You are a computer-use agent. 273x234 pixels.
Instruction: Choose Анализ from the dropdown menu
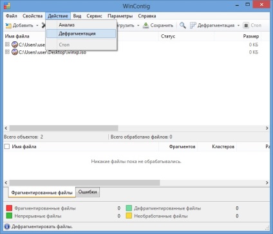[81, 25]
